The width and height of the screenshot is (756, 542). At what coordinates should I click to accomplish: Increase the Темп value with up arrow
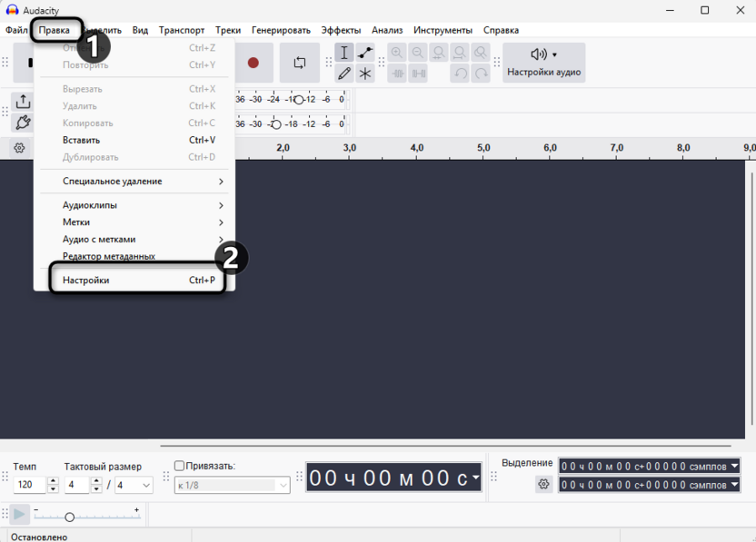pyautogui.click(x=53, y=481)
